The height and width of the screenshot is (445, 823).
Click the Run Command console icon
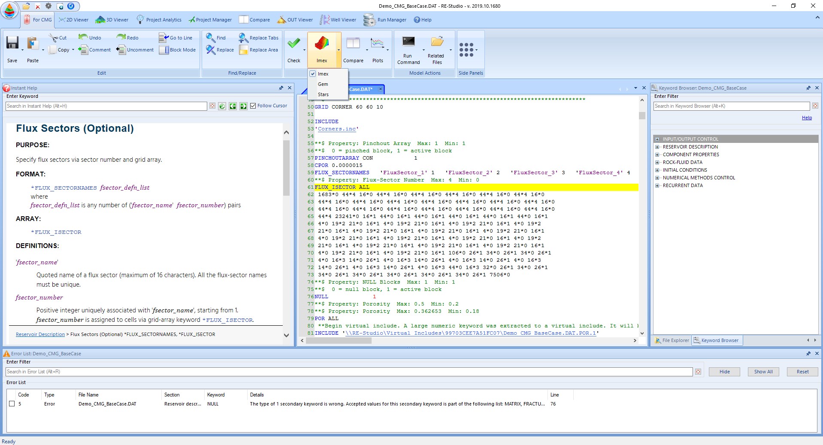tap(408, 42)
